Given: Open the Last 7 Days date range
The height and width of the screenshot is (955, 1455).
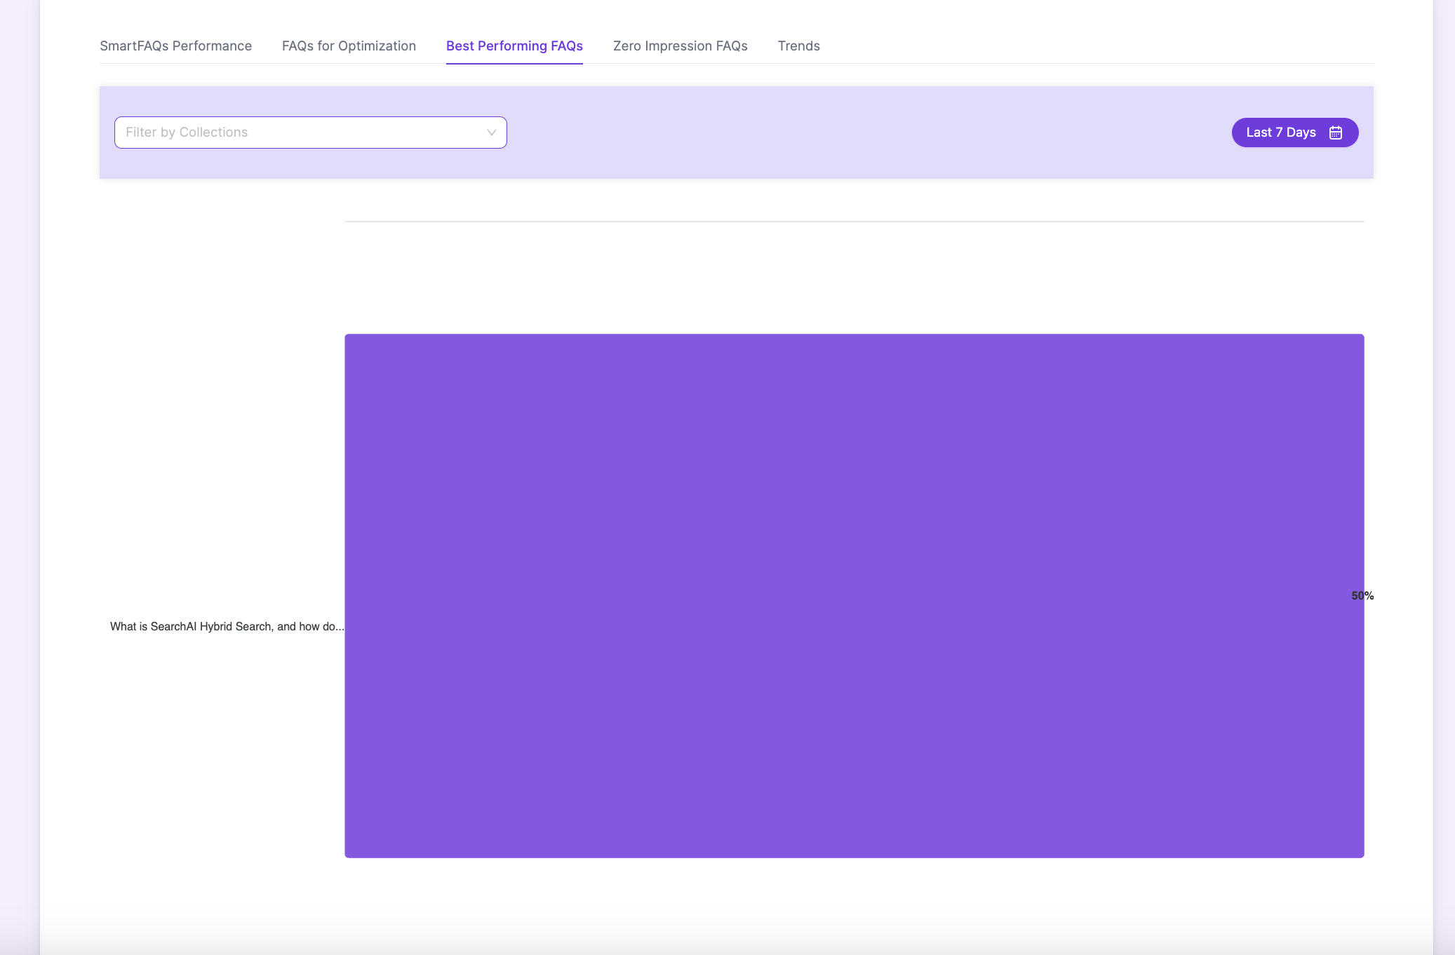Looking at the screenshot, I should (x=1280, y=133).
